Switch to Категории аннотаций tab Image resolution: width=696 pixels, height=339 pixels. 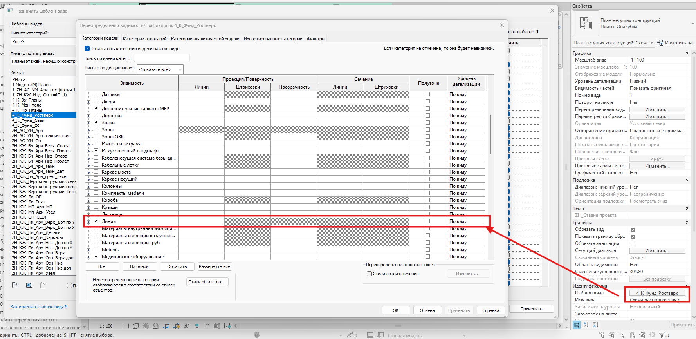(144, 39)
